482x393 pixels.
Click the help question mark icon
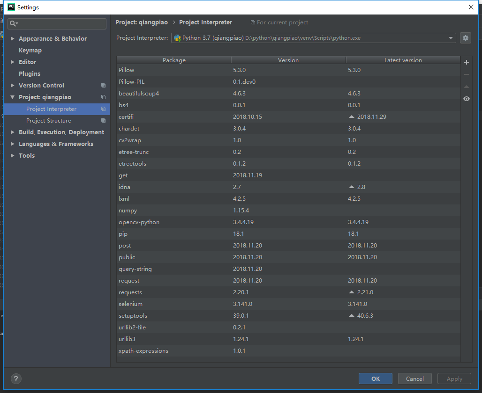16,378
